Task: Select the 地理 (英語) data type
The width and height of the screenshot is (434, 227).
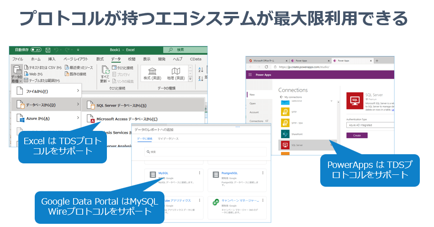Action: click(176, 74)
